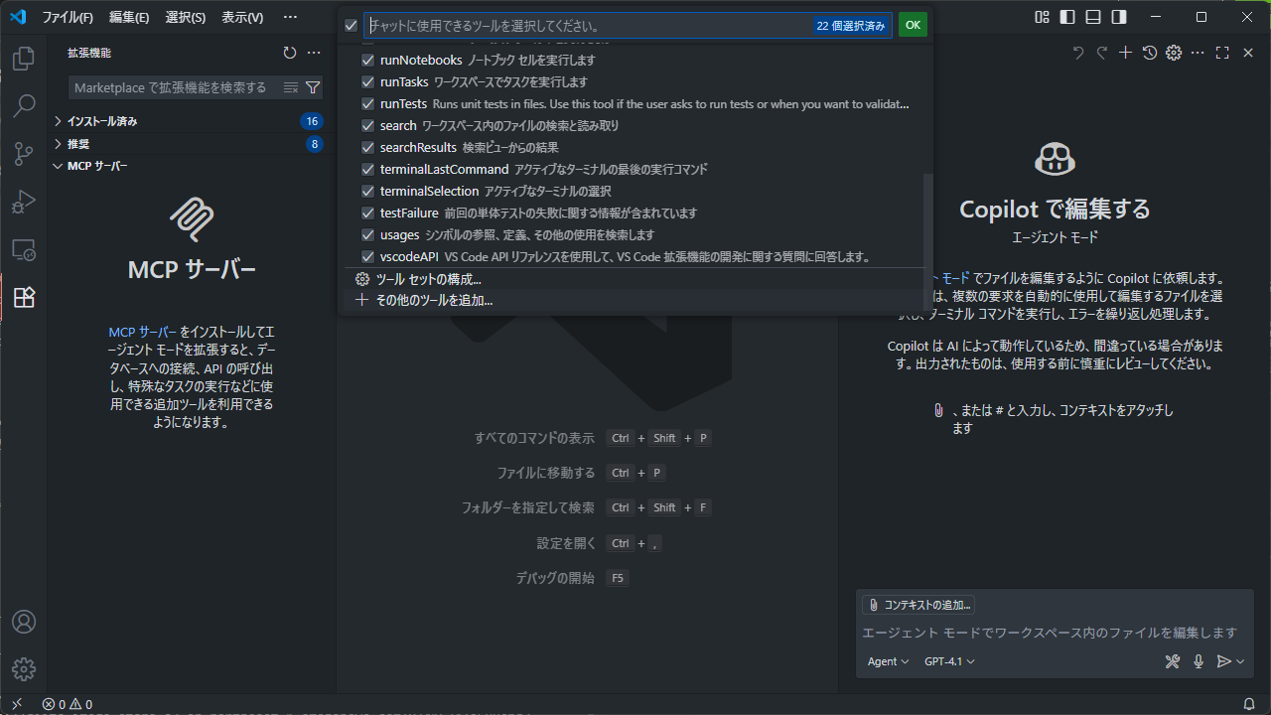This screenshot has width=1271, height=715.
Task: Start a new chat with plus icon
Action: pyautogui.click(x=1125, y=53)
